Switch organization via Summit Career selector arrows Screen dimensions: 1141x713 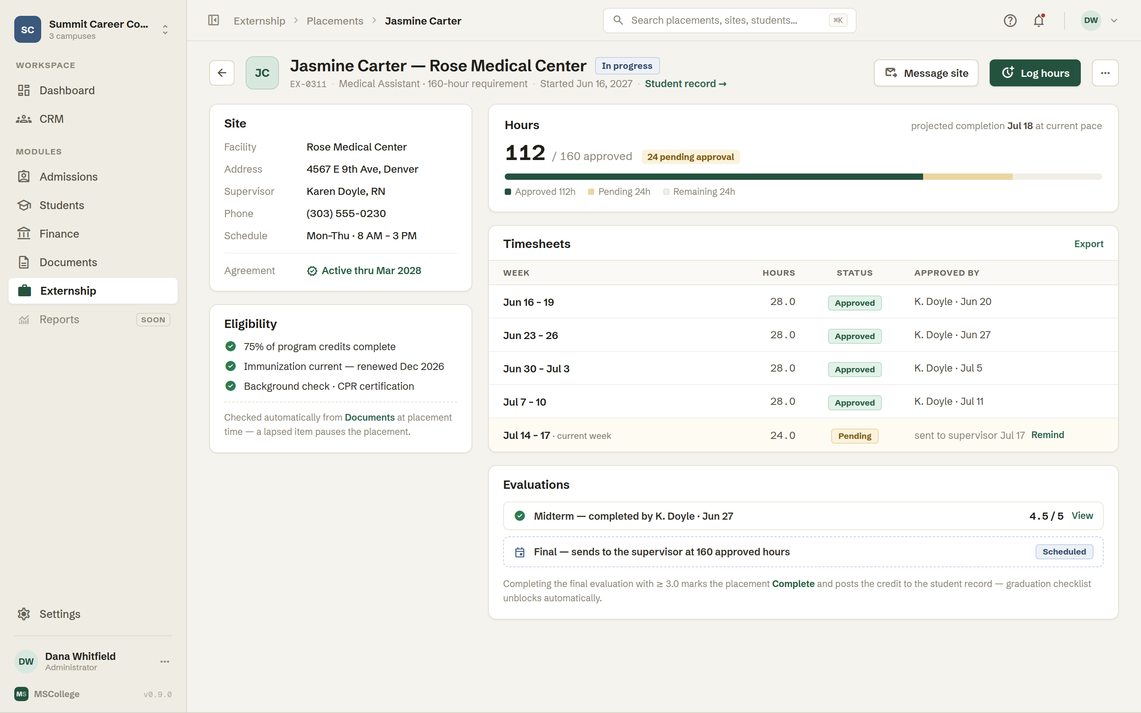(165, 30)
